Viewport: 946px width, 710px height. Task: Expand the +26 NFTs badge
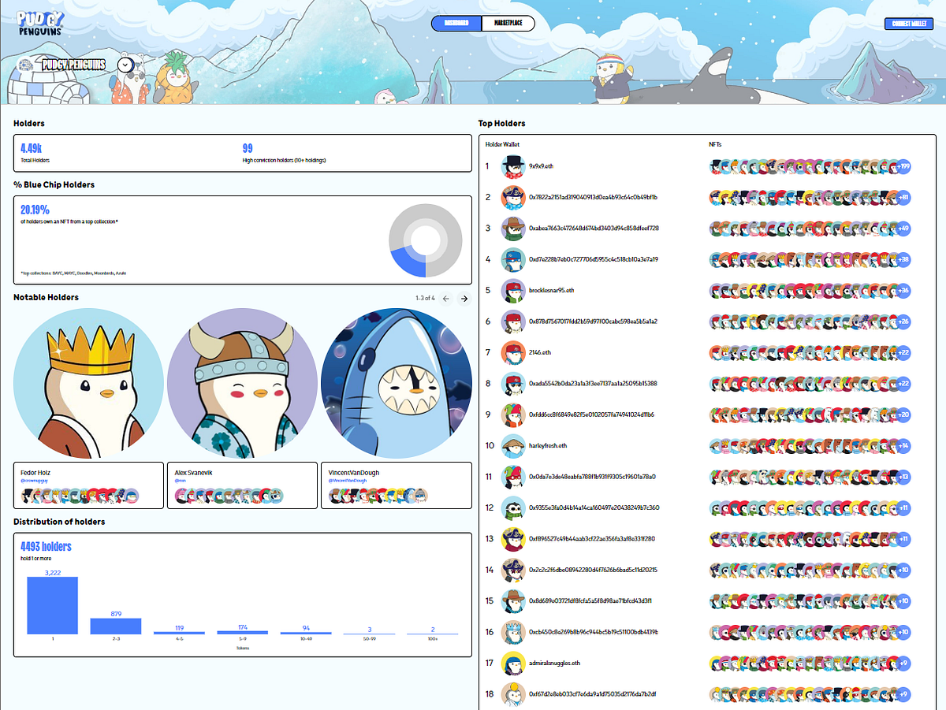tap(903, 322)
